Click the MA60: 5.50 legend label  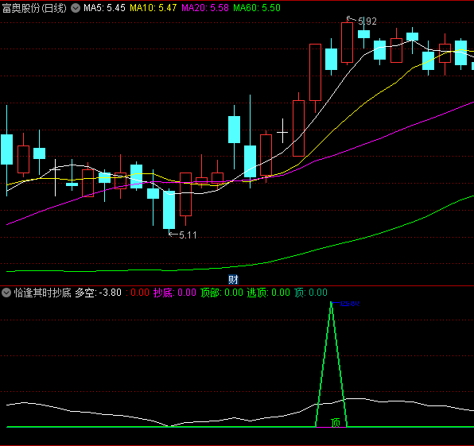(257, 8)
